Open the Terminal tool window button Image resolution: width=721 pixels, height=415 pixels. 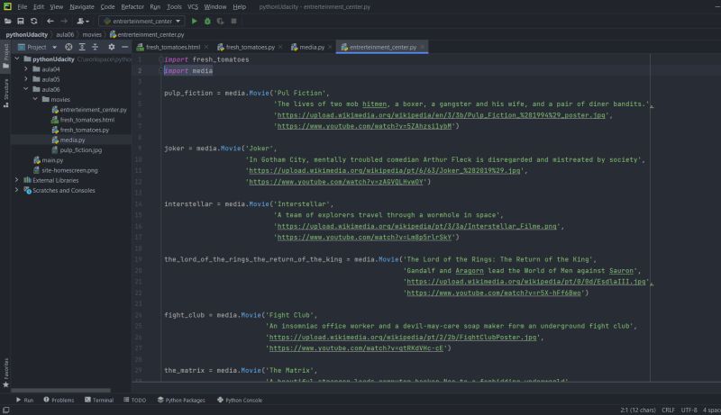pos(99,400)
